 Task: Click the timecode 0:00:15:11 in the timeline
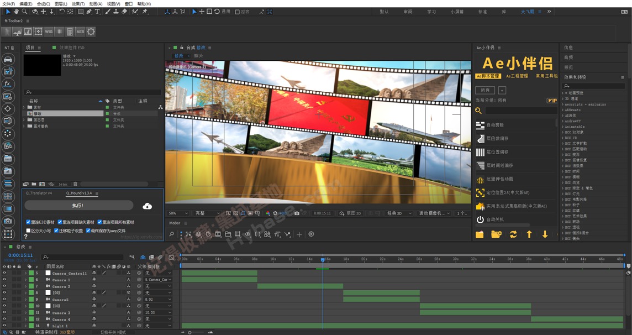(x=20, y=255)
